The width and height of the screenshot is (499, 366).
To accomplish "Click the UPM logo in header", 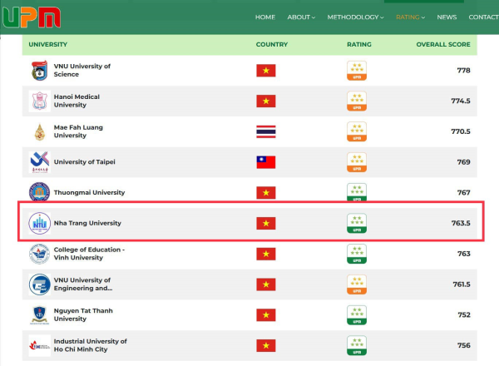I will tap(30, 17).
